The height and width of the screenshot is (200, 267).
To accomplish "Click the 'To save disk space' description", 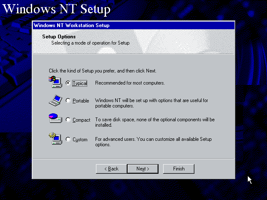I will (x=154, y=122).
